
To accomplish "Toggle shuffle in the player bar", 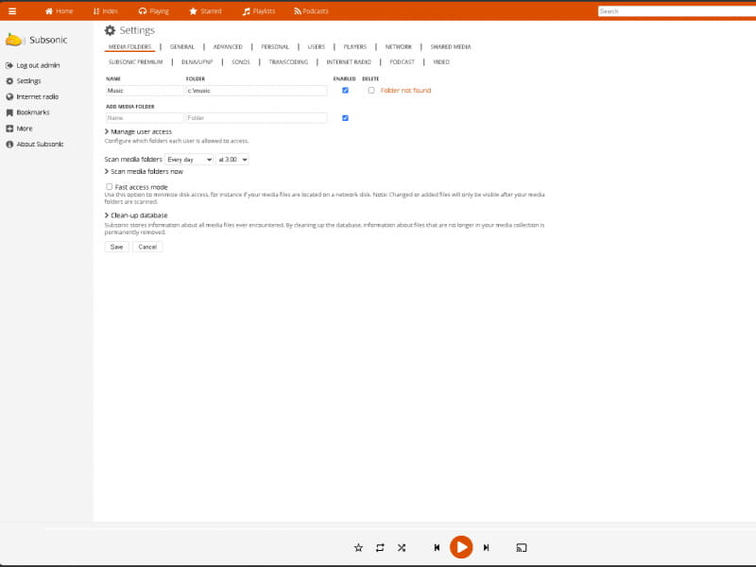I will (402, 548).
